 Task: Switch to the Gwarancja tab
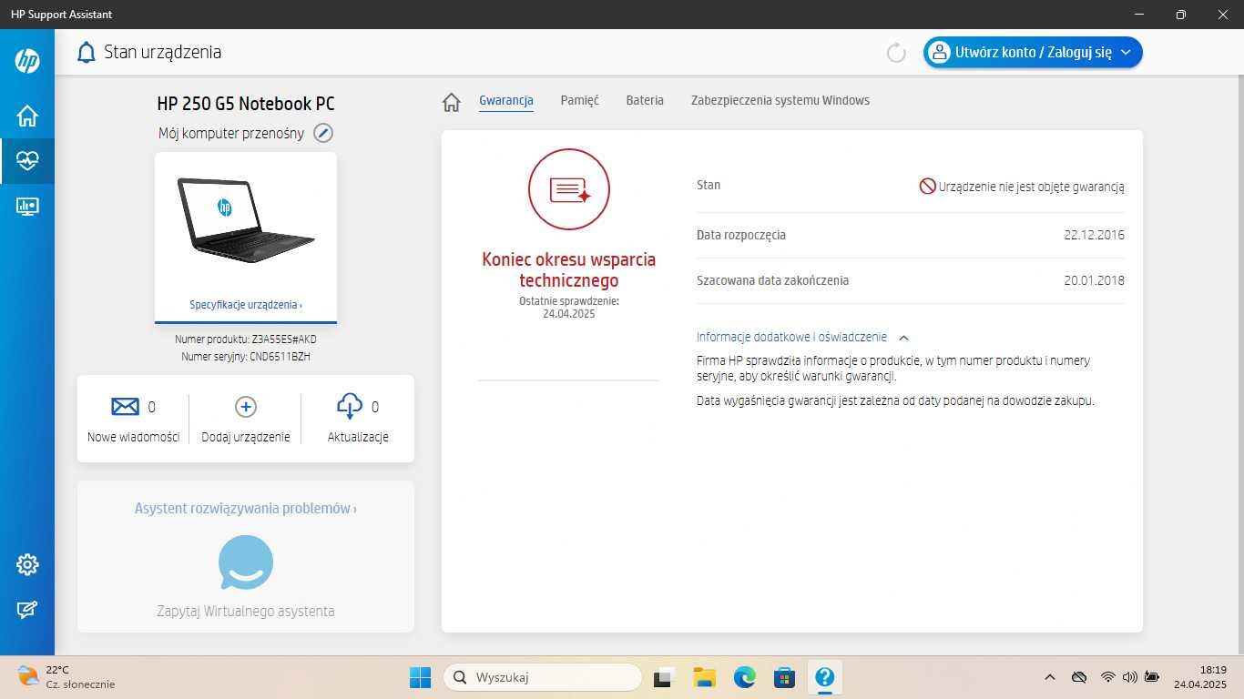[x=506, y=101]
